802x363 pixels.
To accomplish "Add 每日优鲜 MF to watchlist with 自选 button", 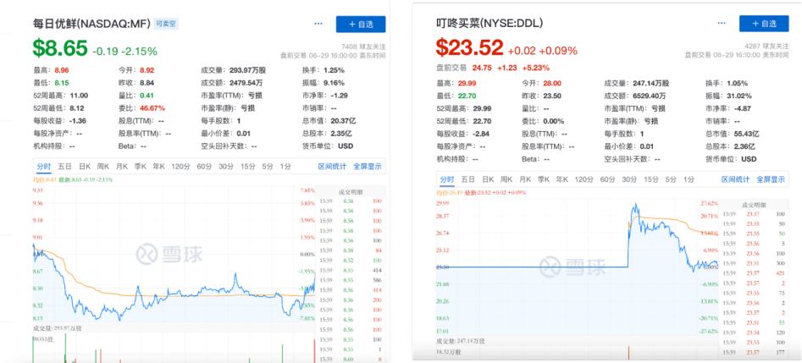I will point(361,24).
